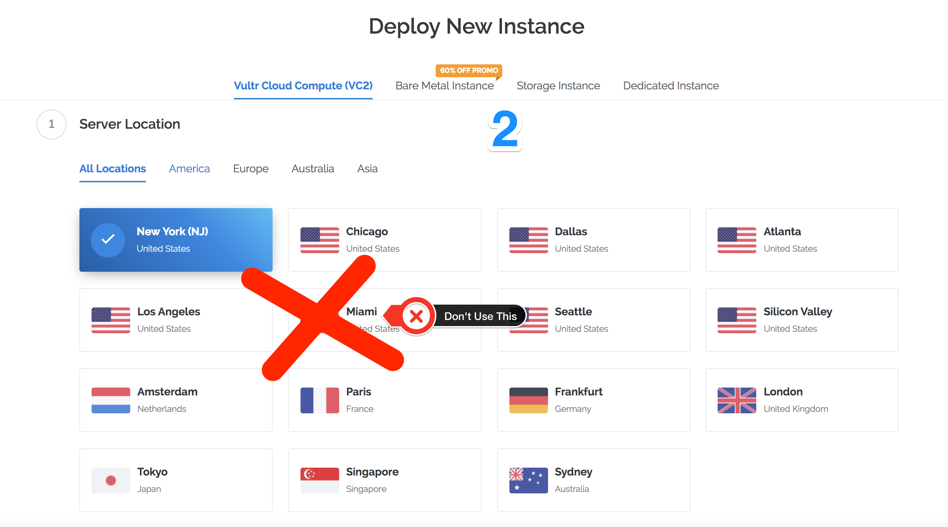
Task: Click 'France' under Paris
Action: 360,409
